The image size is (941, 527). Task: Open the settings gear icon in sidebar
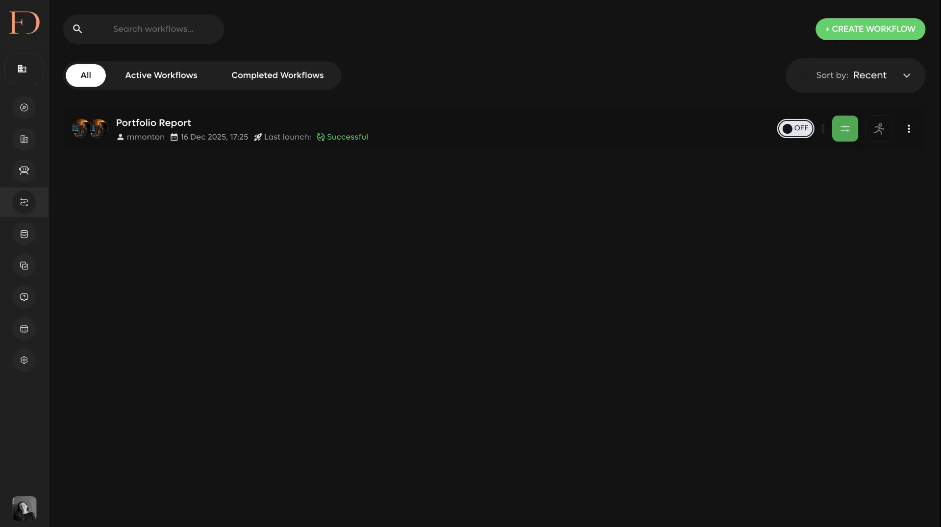pyautogui.click(x=24, y=360)
